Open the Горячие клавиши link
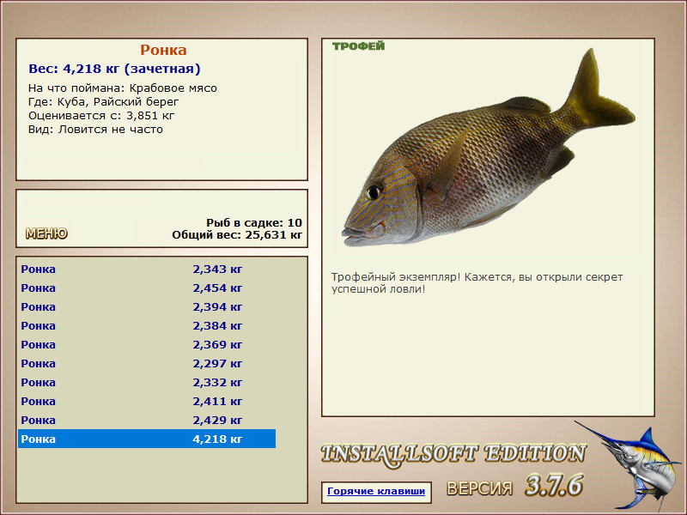This screenshot has height=515, width=687. [376, 491]
